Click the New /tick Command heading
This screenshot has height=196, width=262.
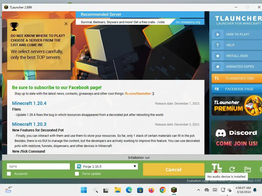tap(29, 151)
